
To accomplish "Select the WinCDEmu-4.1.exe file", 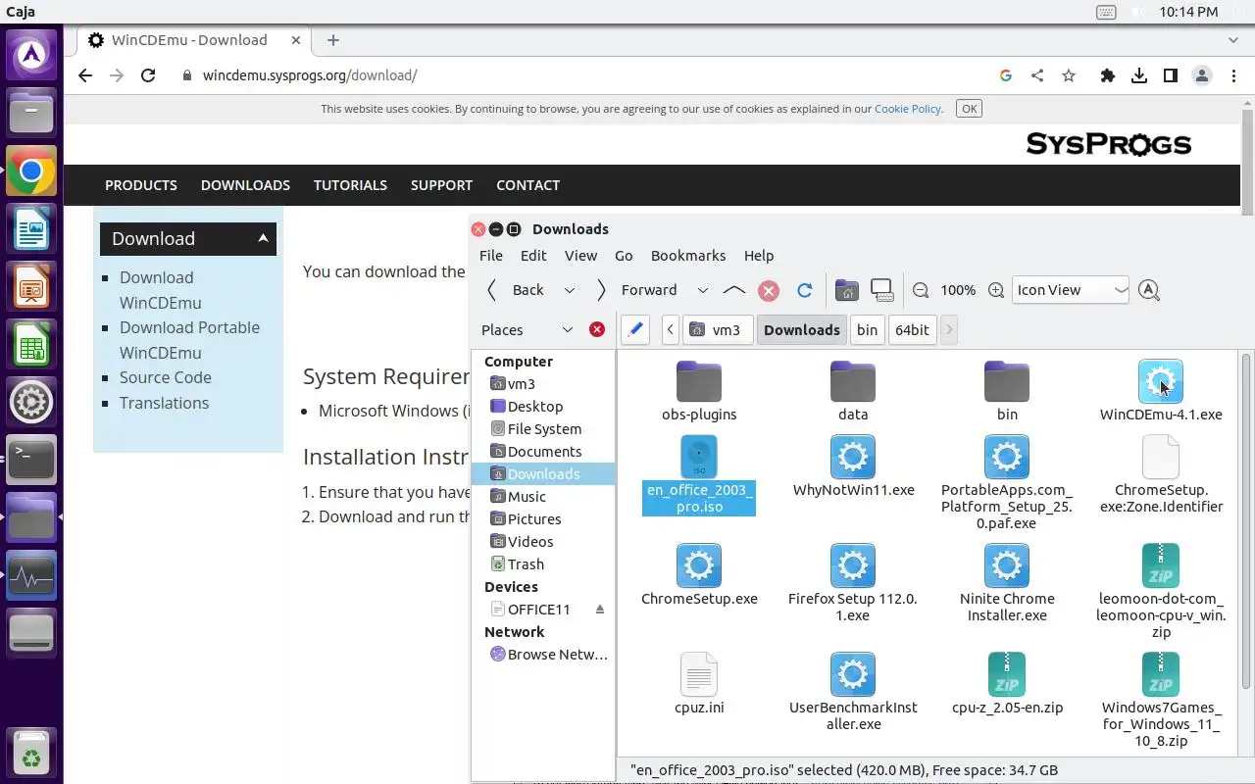I will [1161, 390].
